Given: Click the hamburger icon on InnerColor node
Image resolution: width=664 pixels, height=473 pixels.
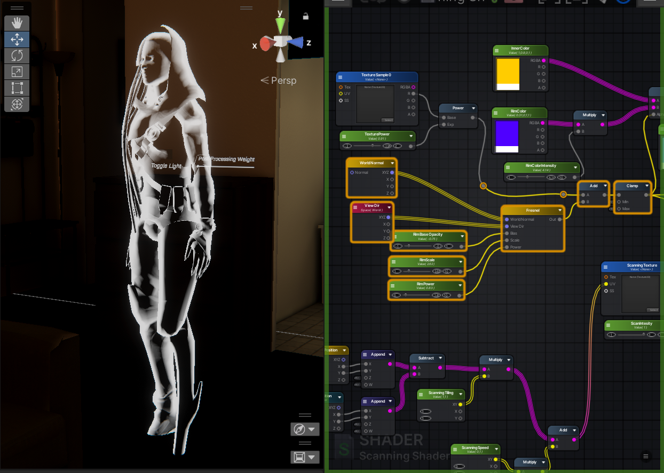Looking at the screenshot, I should pyautogui.click(x=496, y=51).
